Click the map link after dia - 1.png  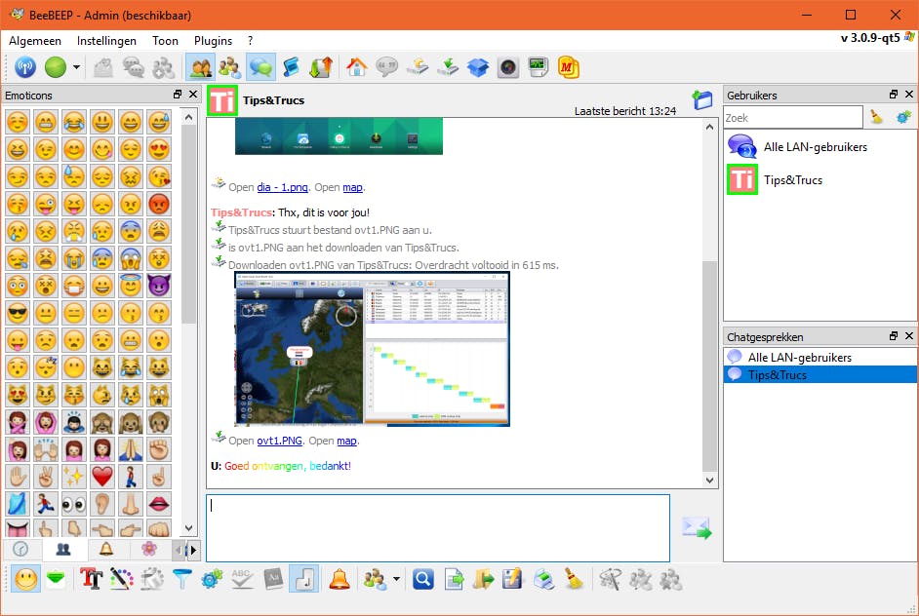pos(352,187)
